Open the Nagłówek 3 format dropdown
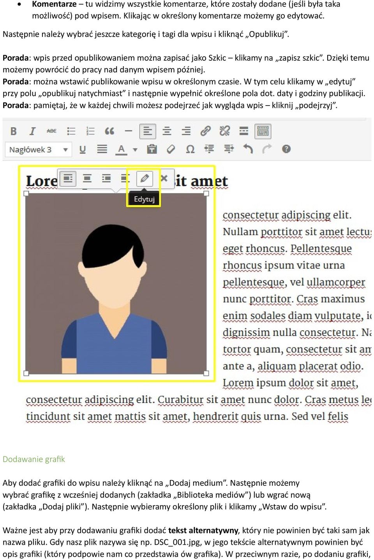 (x=38, y=150)
